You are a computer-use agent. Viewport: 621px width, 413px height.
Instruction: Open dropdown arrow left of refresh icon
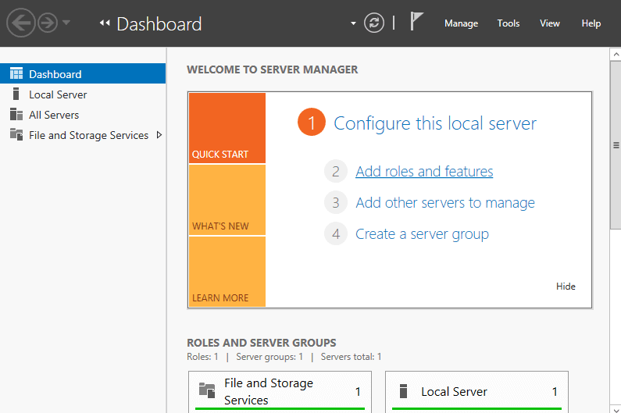[x=354, y=23]
